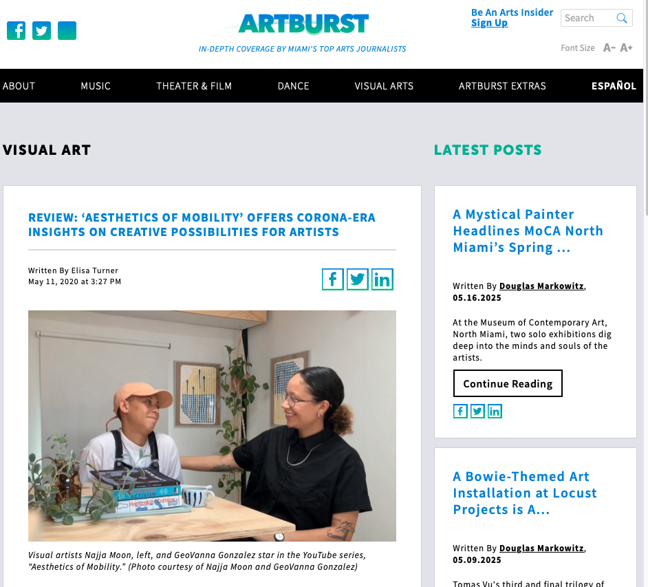
Task: Open the Facebook icon in the header
Action: click(16, 30)
